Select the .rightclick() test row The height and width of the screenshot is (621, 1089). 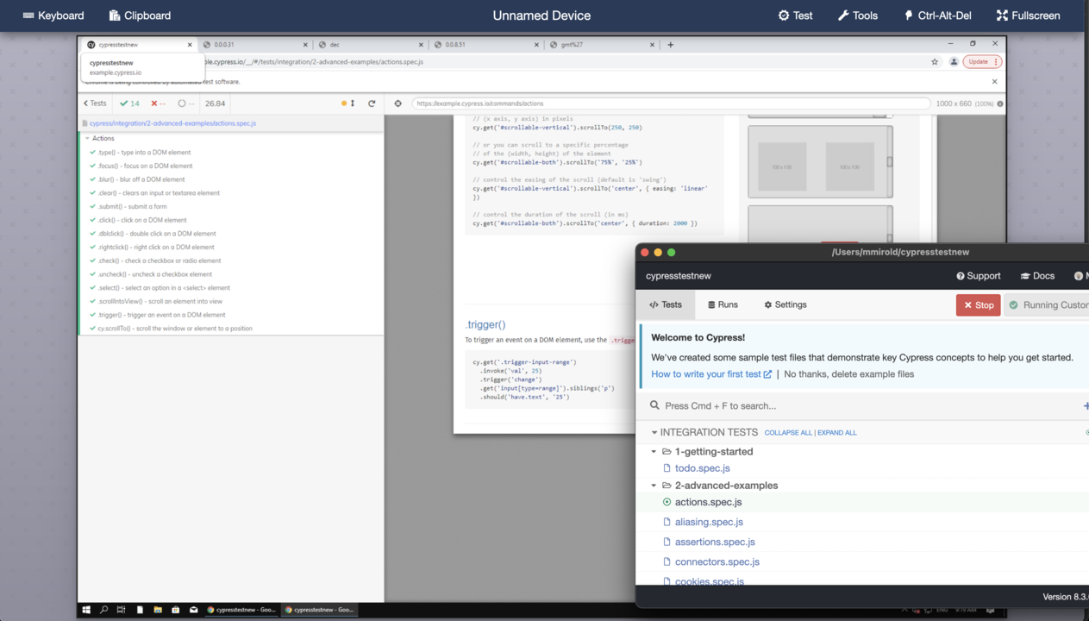coord(231,247)
